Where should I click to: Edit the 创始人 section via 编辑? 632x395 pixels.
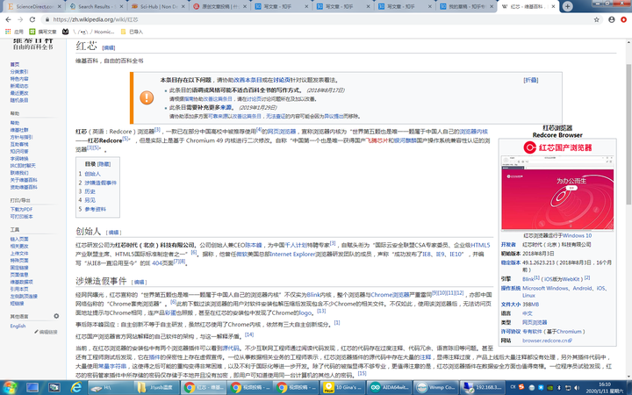tap(113, 233)
